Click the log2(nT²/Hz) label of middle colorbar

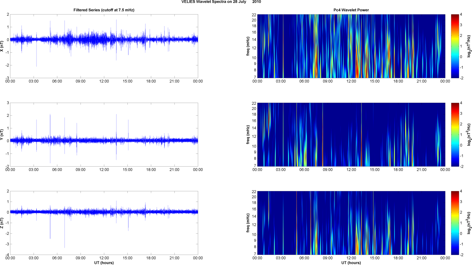pyautogui.click(x=469, y=135)
